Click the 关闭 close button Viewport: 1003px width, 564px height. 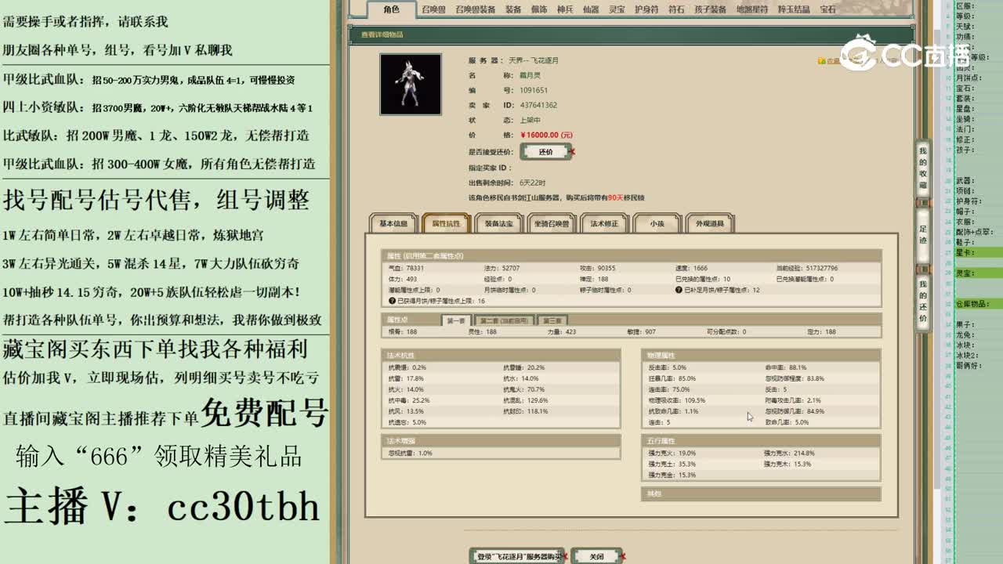pos(597,556)
